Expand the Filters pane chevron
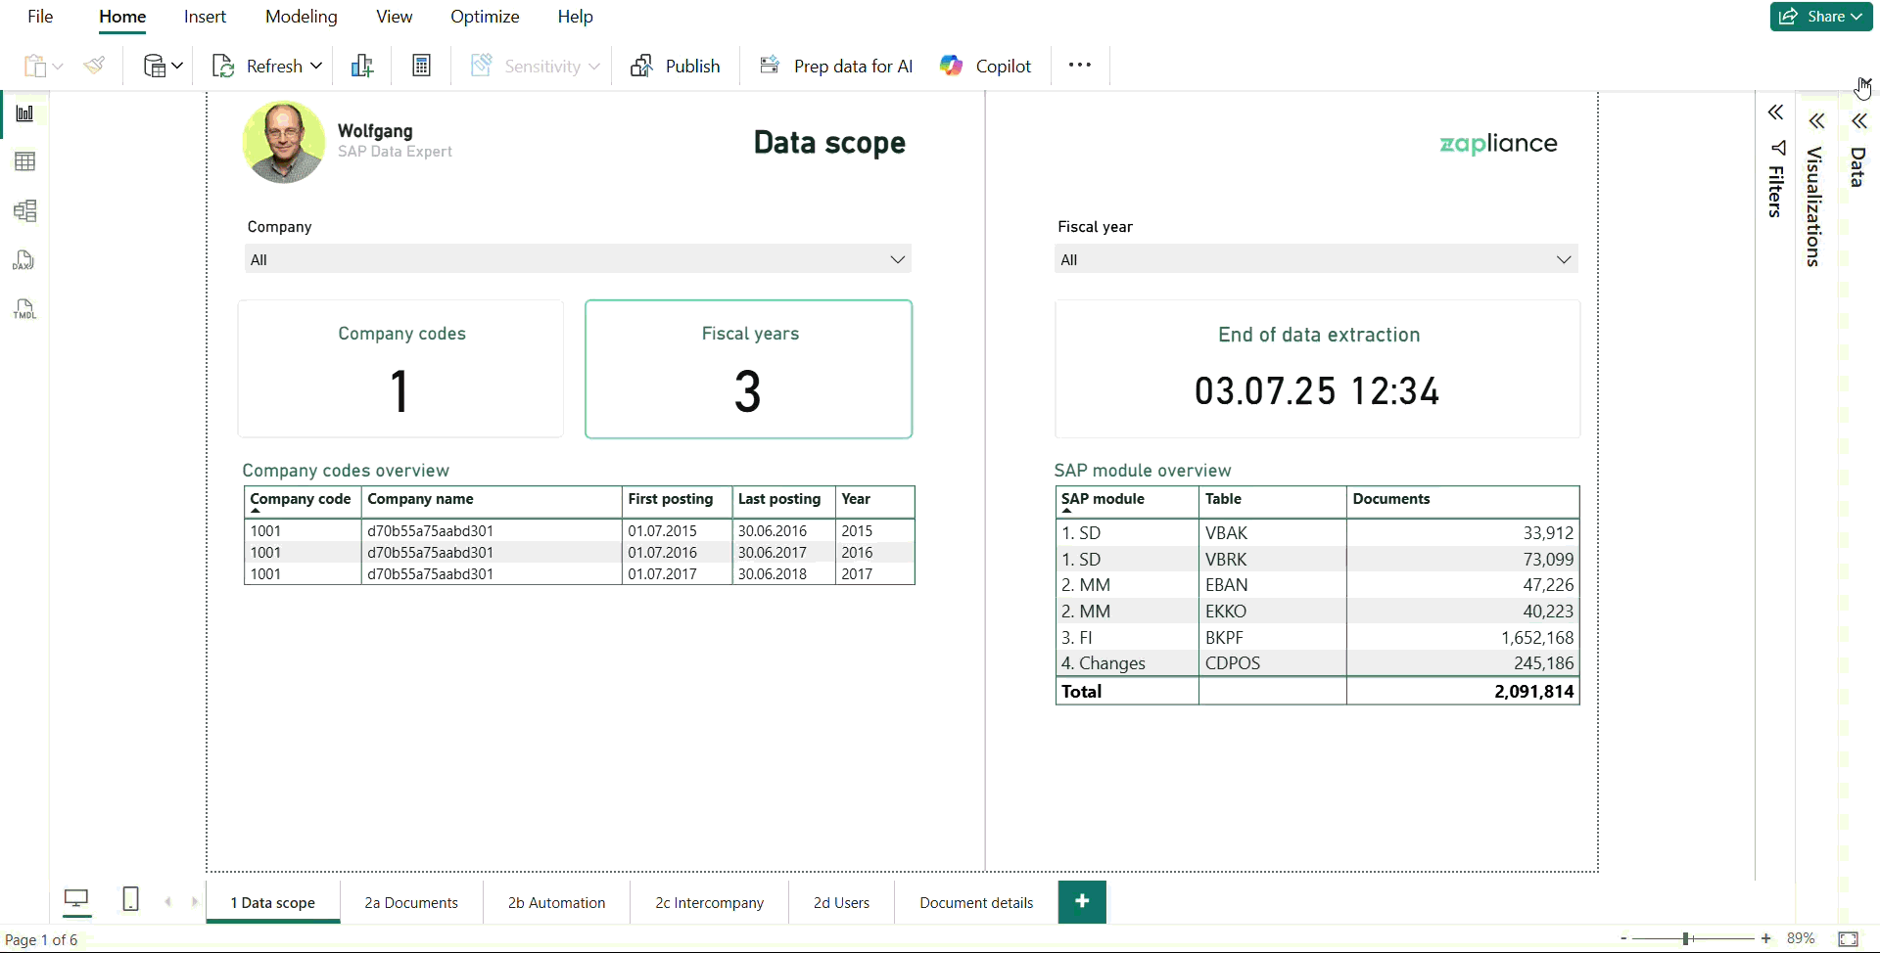Screen dimensions: 1880x953 point(1775,113)
